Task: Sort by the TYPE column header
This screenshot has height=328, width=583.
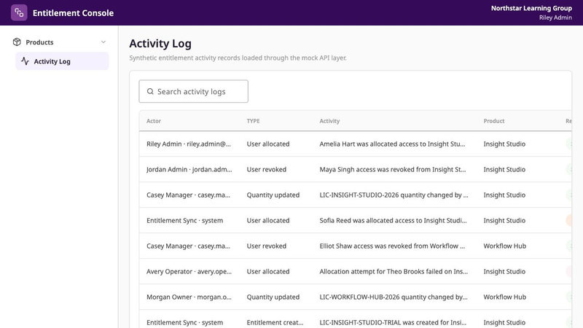Action: pyautogui.click(x=253, y=121)
